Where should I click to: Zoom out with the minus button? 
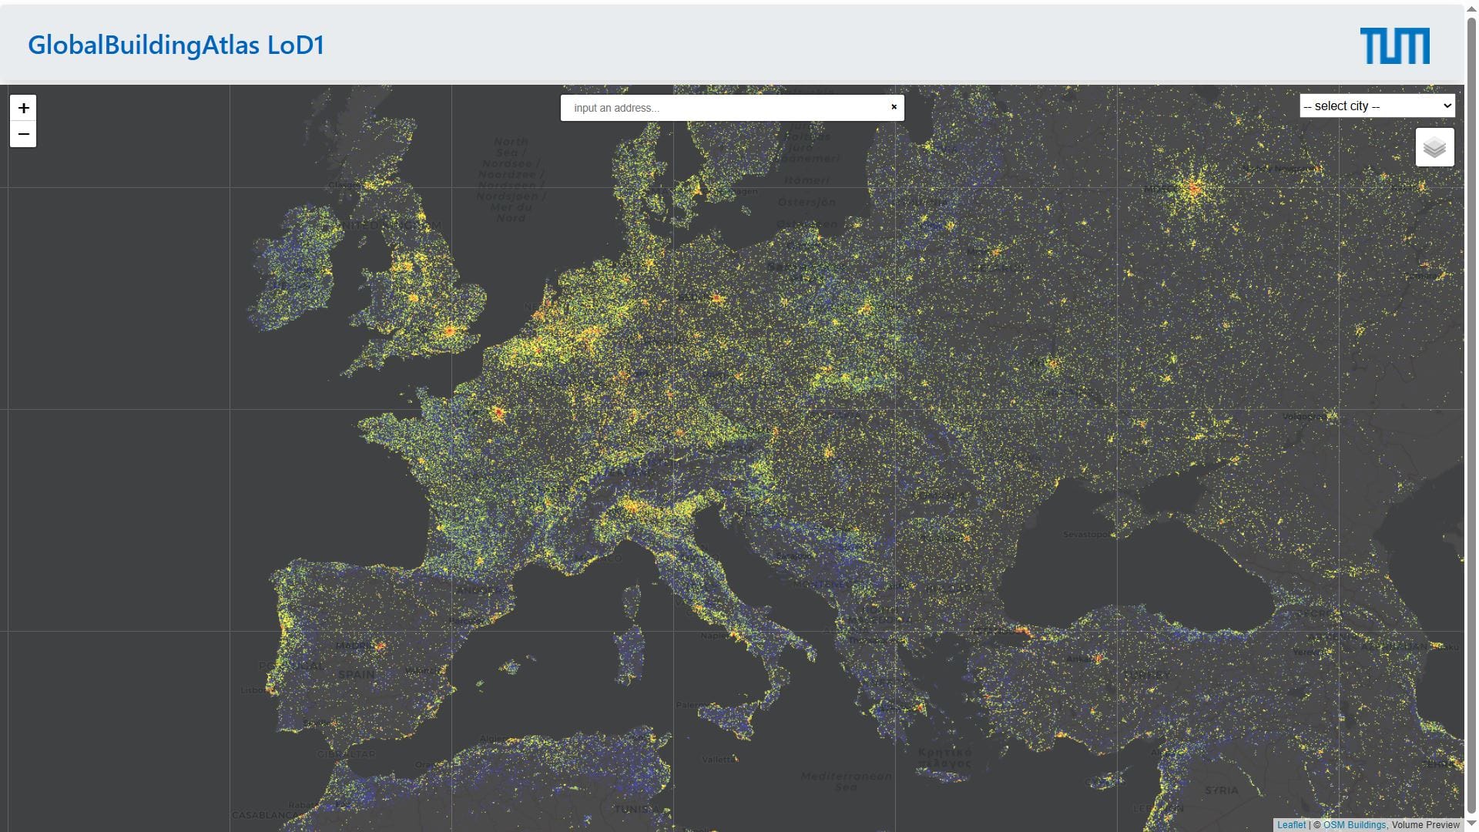(x=23, y=134)
